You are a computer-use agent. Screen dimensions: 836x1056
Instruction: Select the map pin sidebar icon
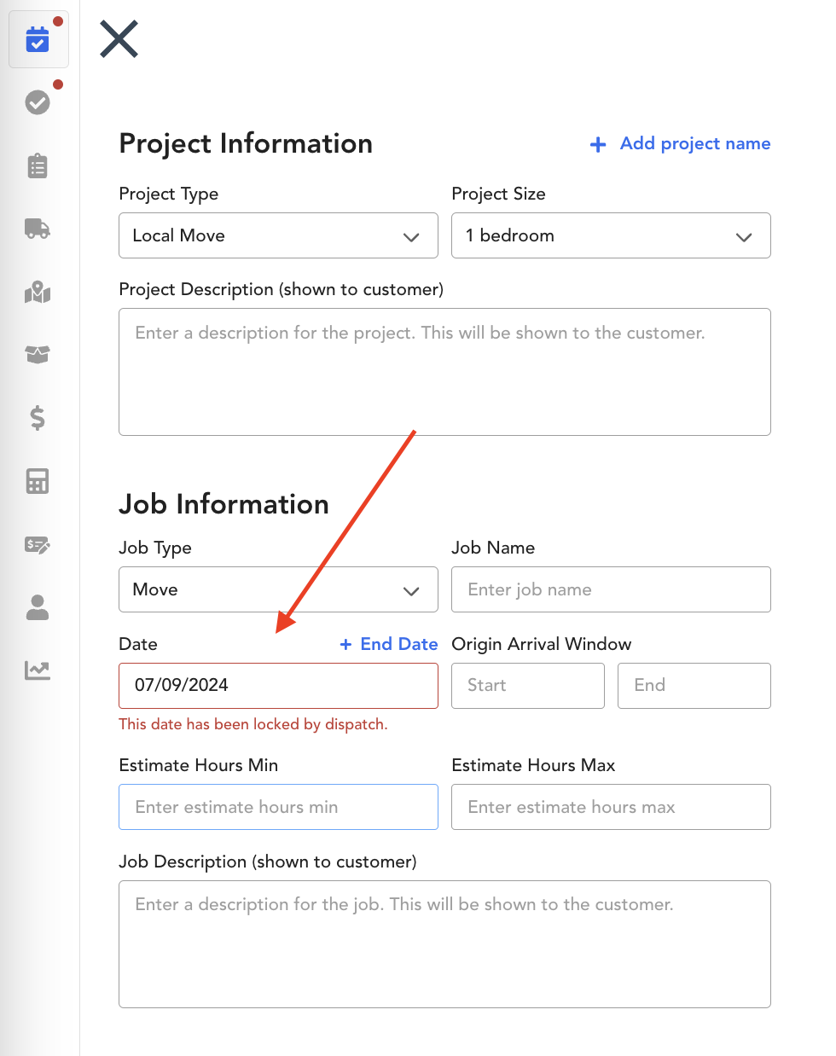(x=38, y=292)
